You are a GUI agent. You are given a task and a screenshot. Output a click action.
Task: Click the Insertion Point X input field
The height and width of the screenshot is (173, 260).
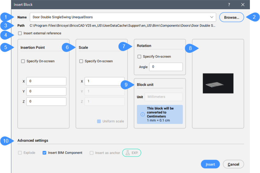coord(46,81)
